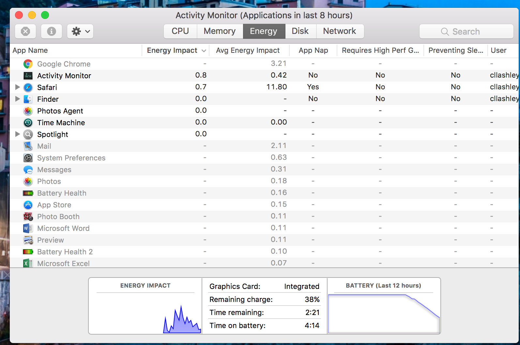Sort by User column header
Screen dimensions: 520x345
(503, 51)
